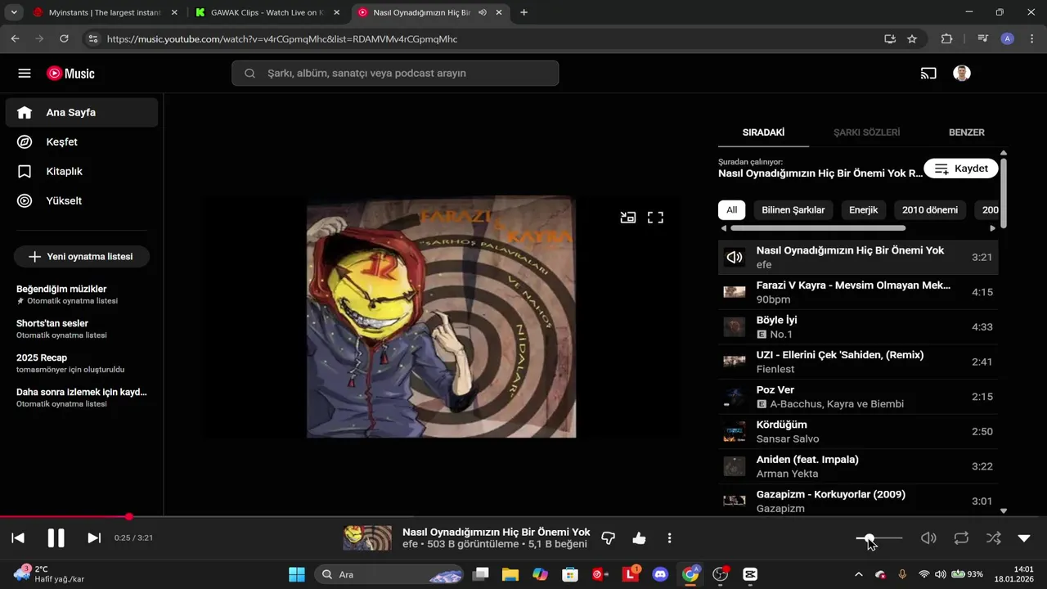This screenshot has height=589, width=1047.
Task: Seek on the song progress bar
Action: pos(523,517)
